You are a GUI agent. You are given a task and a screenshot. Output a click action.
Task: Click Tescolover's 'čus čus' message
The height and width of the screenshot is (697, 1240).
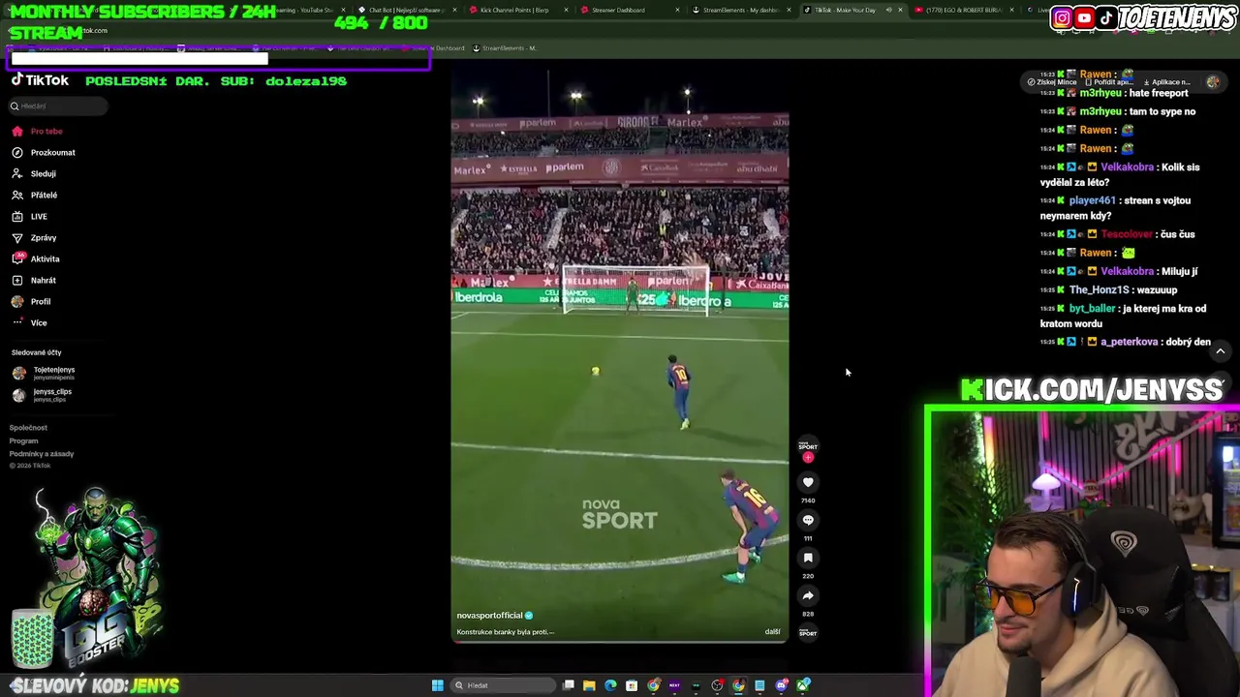click(1118, 234)
